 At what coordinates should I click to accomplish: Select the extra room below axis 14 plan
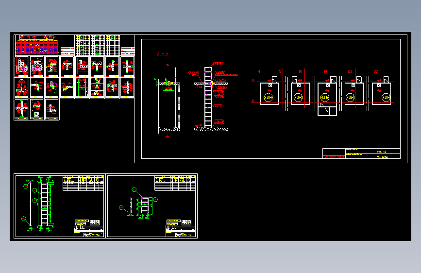coord(327,111)
